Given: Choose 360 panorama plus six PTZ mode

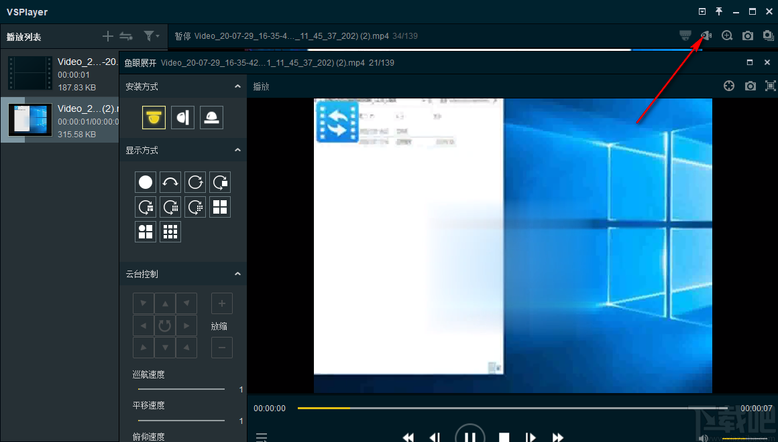Looking at the screenshot, I should pyautogui.click(x=170, y=207).
